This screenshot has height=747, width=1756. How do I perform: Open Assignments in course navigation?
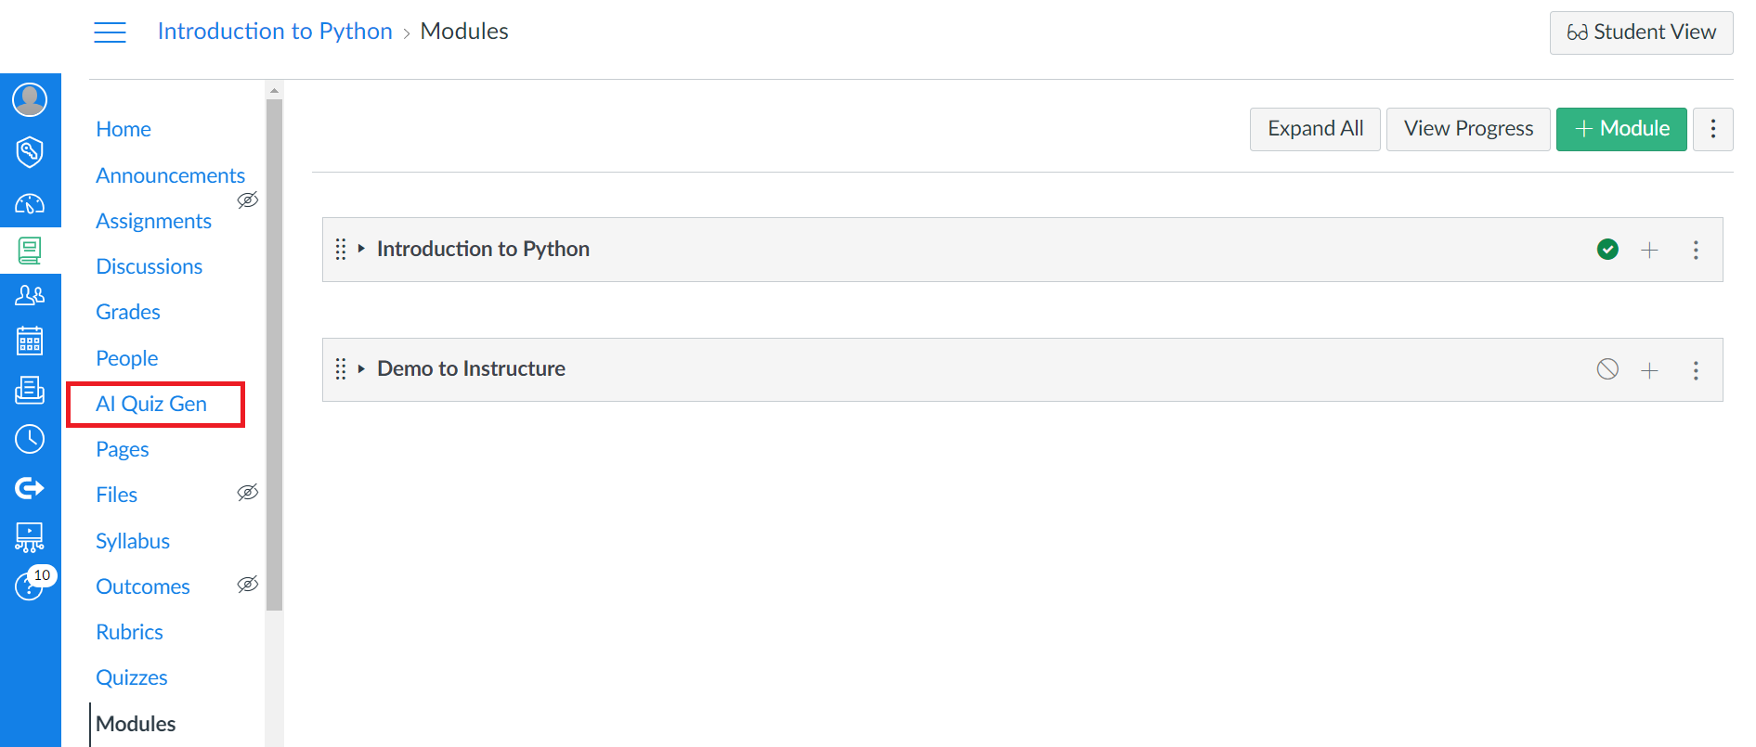coord(153,221)
